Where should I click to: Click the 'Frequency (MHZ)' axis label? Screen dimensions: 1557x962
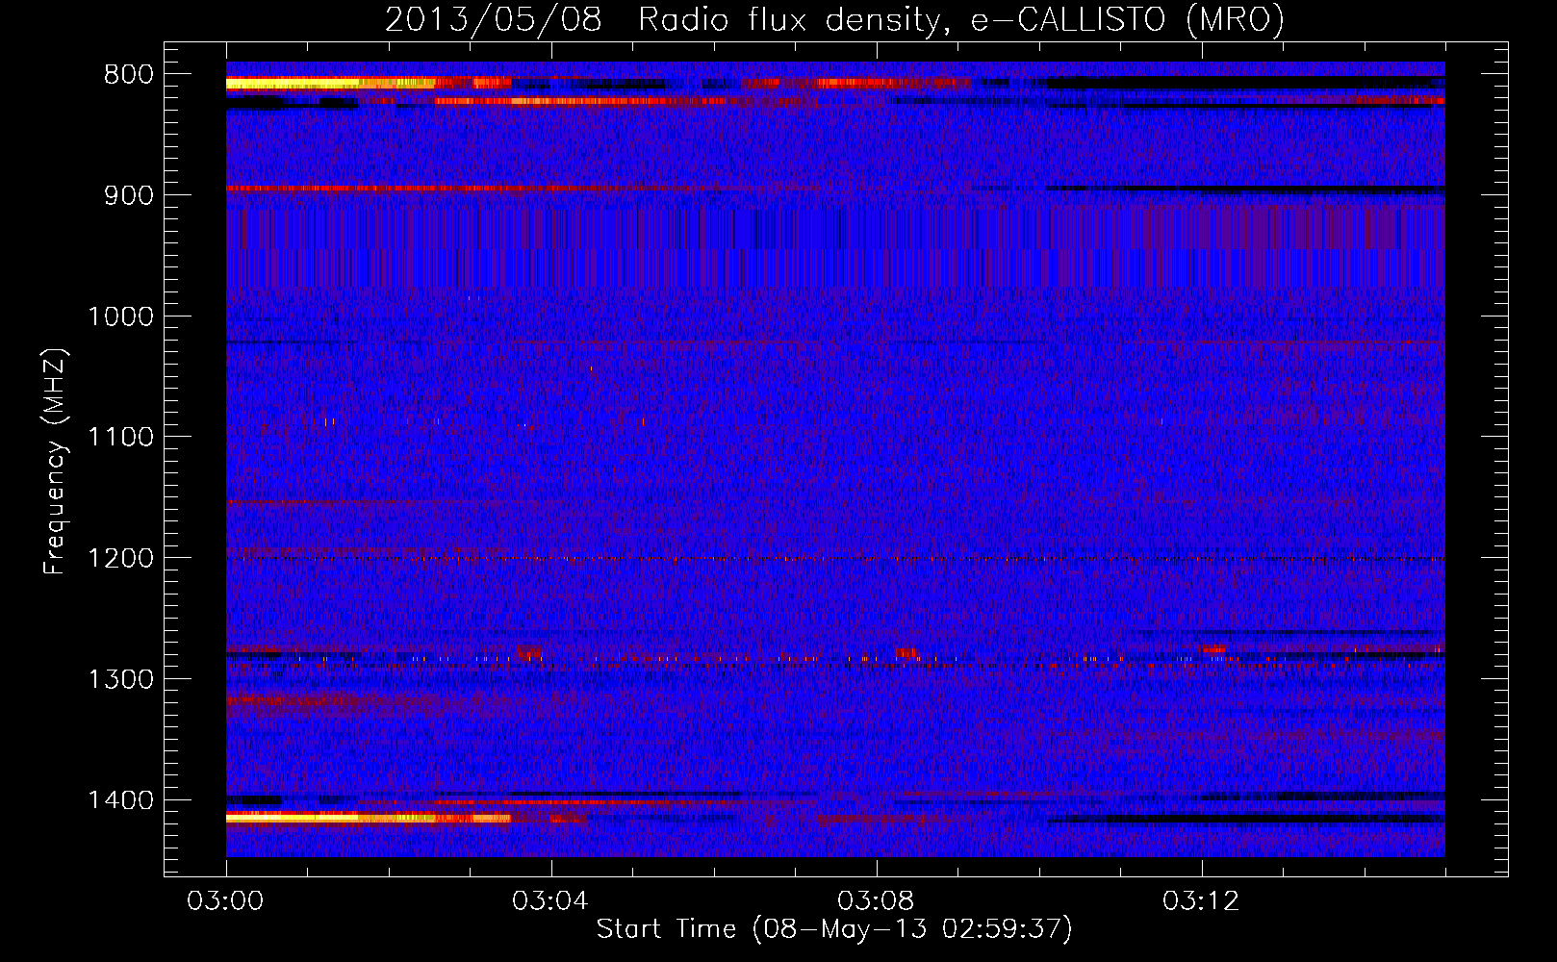coord(56,462)
